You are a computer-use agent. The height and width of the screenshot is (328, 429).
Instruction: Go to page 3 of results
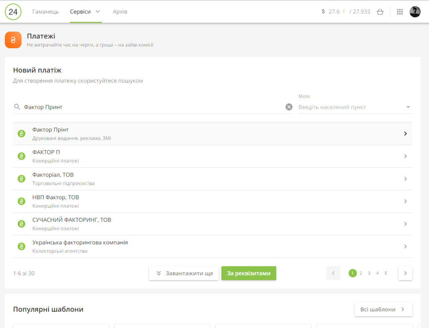click(369, 273)
